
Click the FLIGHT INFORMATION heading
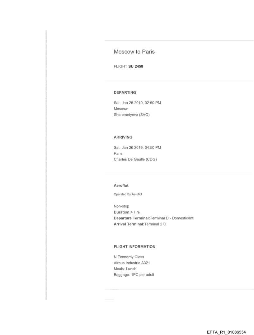click(134, 247)
